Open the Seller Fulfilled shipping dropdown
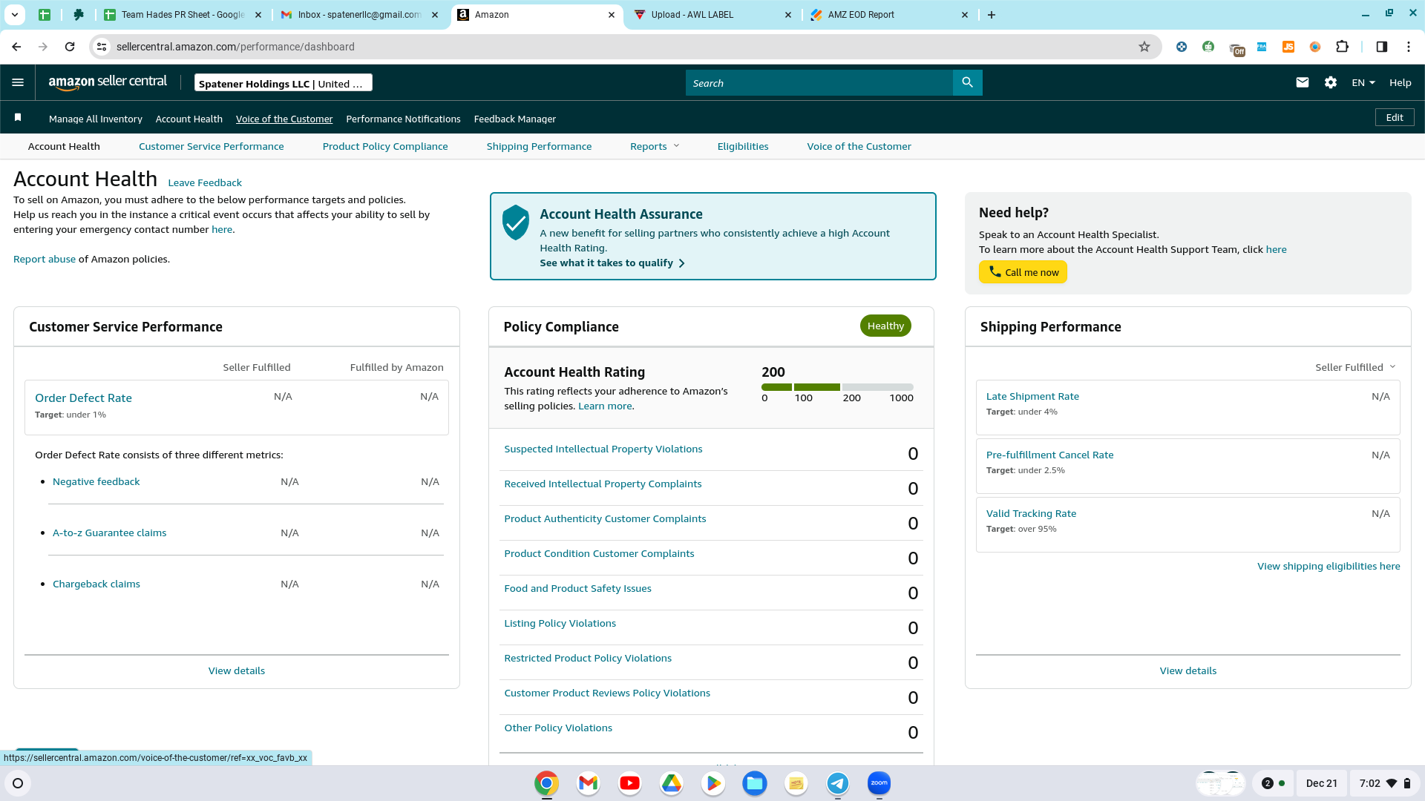1425x801 pixels. (1355, 367)
